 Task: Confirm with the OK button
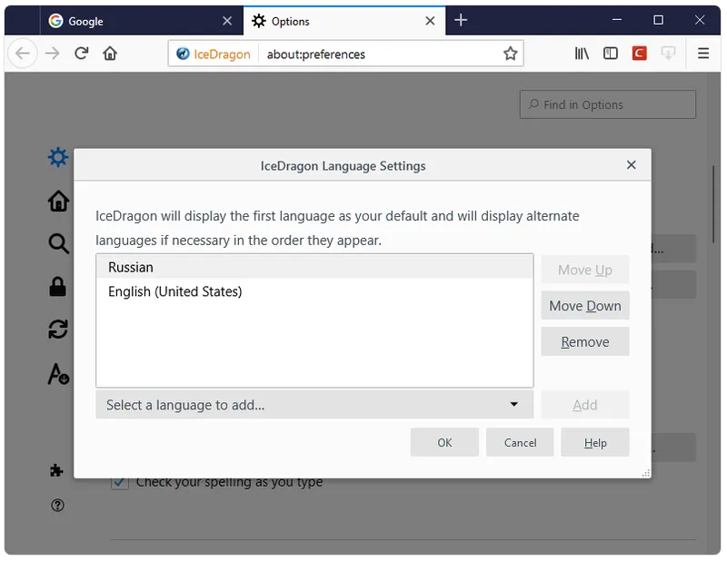pos(444,443)
